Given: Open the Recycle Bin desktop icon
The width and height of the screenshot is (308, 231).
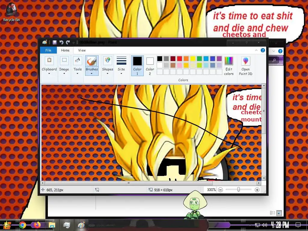Looking at the screenshot, I should (x=11, y=12).
